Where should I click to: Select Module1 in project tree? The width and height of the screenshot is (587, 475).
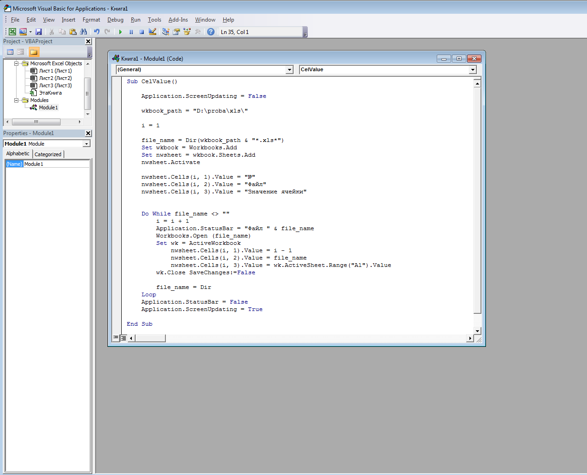coord(48,107)
